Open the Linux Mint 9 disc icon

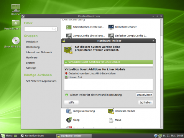[16, 41]
